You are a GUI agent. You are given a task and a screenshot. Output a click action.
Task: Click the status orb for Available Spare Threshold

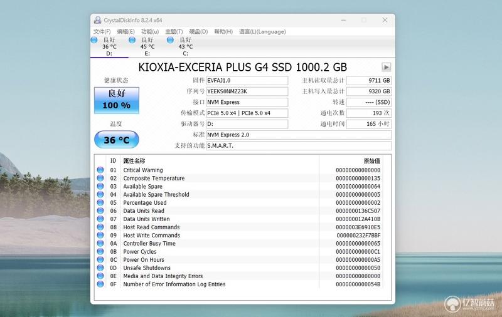(x=100, y=194)
